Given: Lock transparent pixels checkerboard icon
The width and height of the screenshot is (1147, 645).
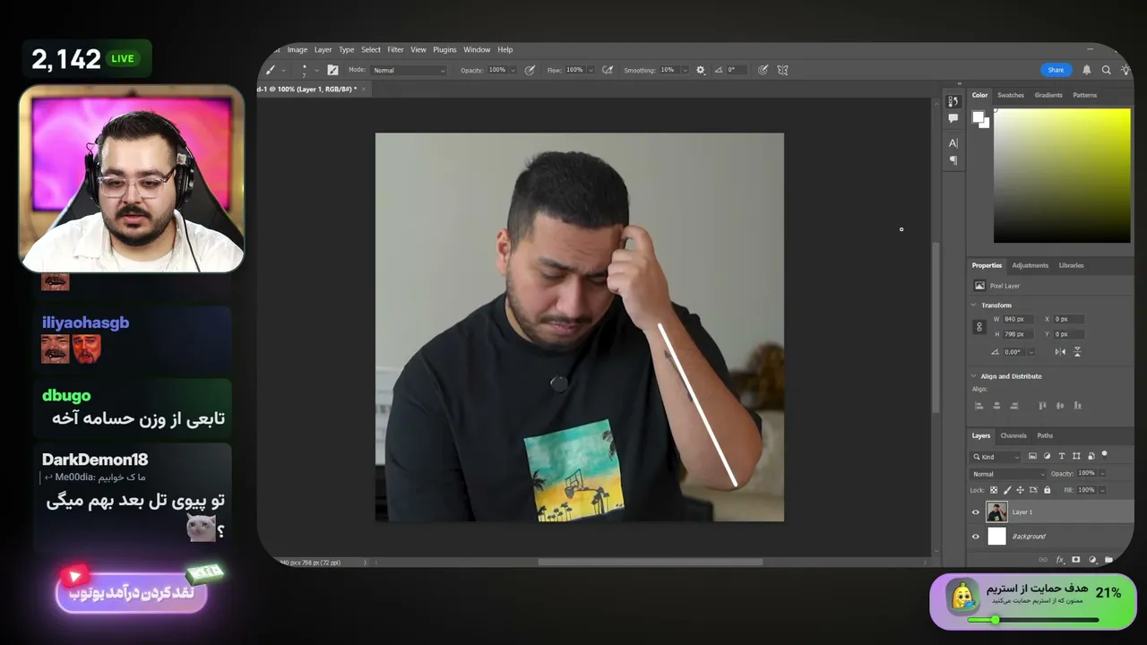Looking at the screenshot, I should (x=994, y=490).
